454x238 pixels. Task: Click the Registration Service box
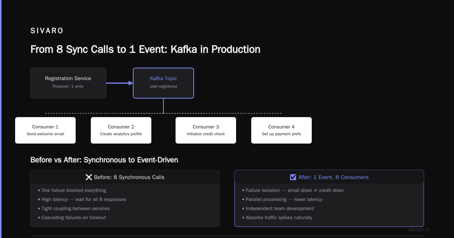pos(68,83)
